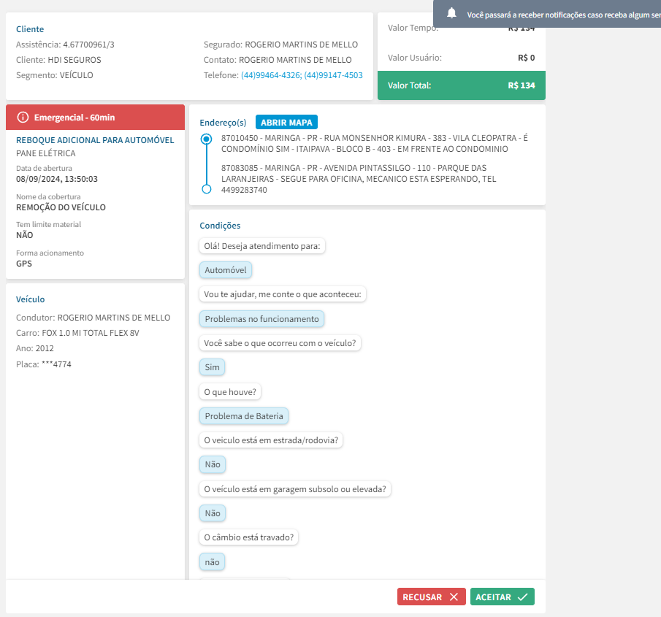Click the Sim answer chip

[212, 367]
